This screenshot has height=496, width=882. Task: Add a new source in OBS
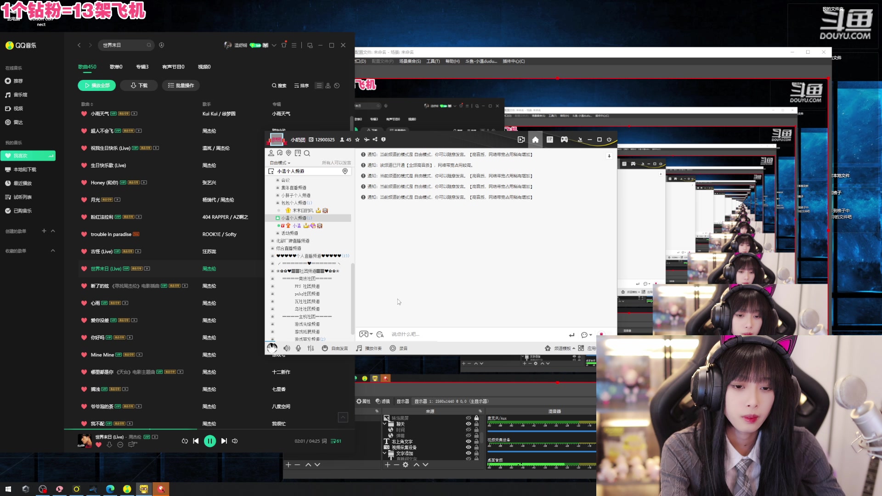[x=387, y=465]
